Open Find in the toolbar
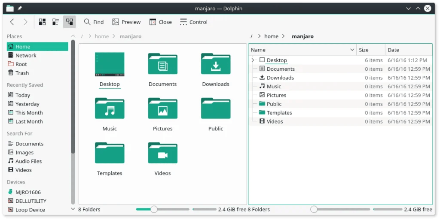This screenshot has height=220, width=440. tap(94, 22)
